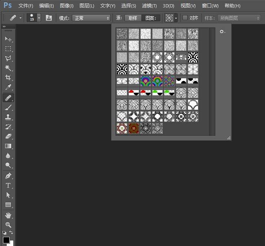Enable the 对齐 (Aligned) checkbox
The width and height of the screenshot is (265, 246).
185,18
